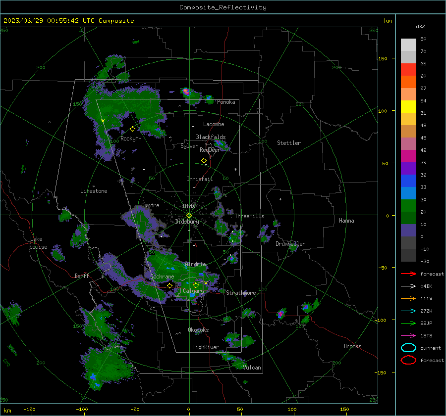
Task: Click the RockyMH label
Action: click(131, 139)
